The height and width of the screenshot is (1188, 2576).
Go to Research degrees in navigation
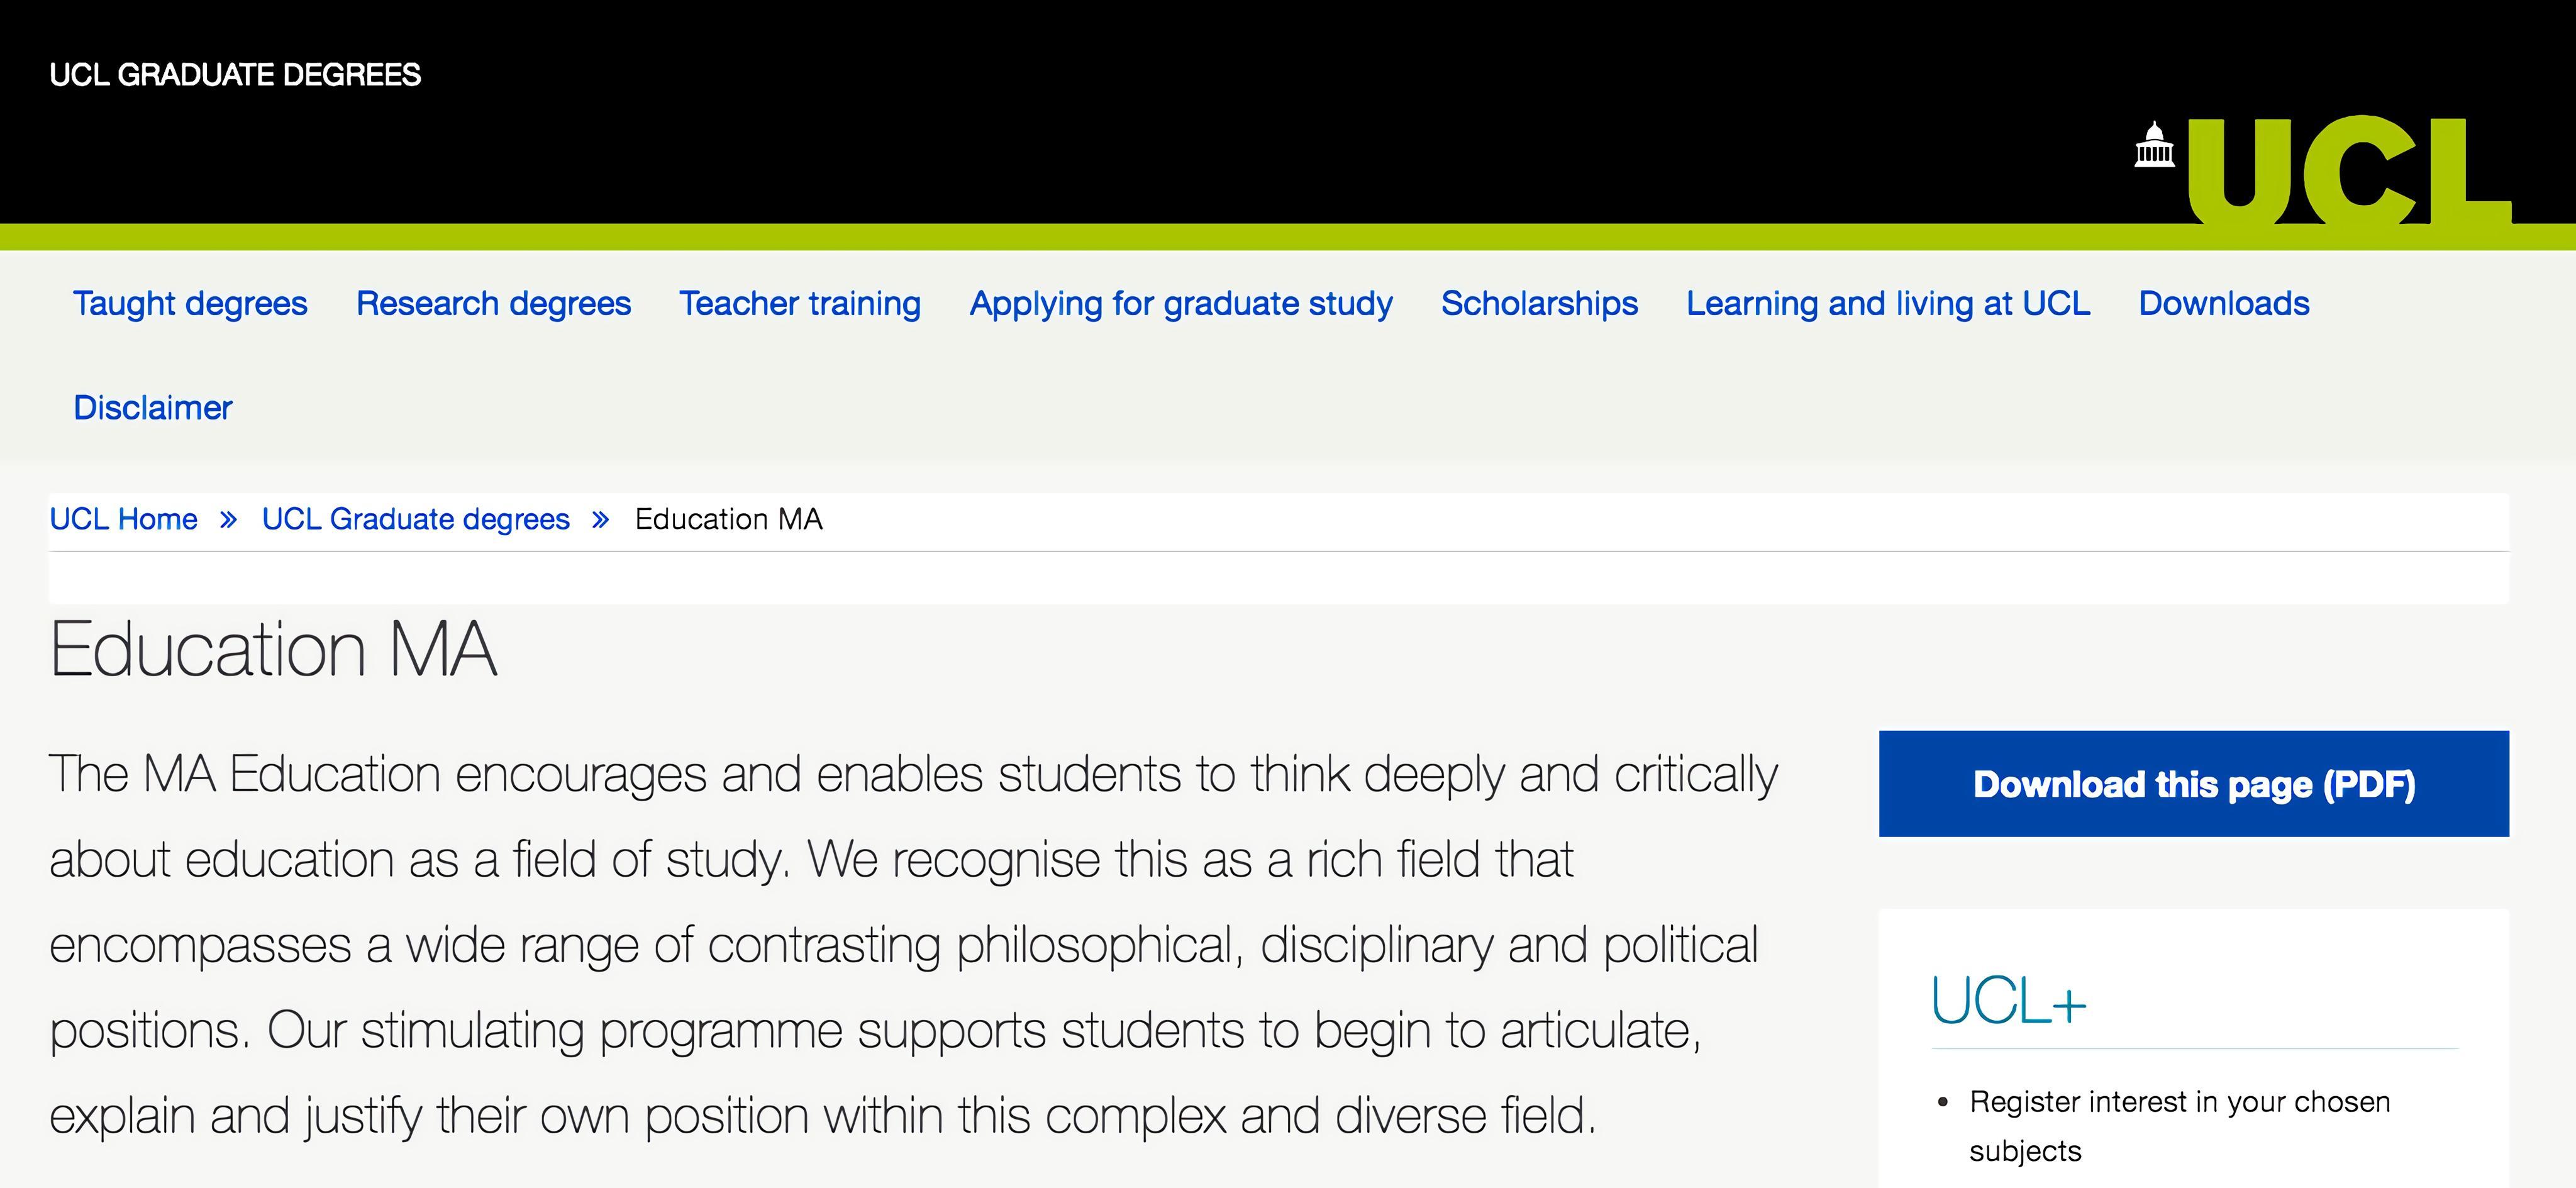pos(493,303)
